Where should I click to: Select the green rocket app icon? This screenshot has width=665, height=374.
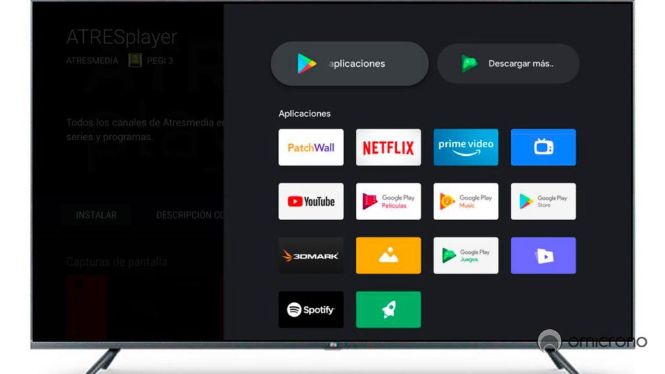tap(388, 310)
